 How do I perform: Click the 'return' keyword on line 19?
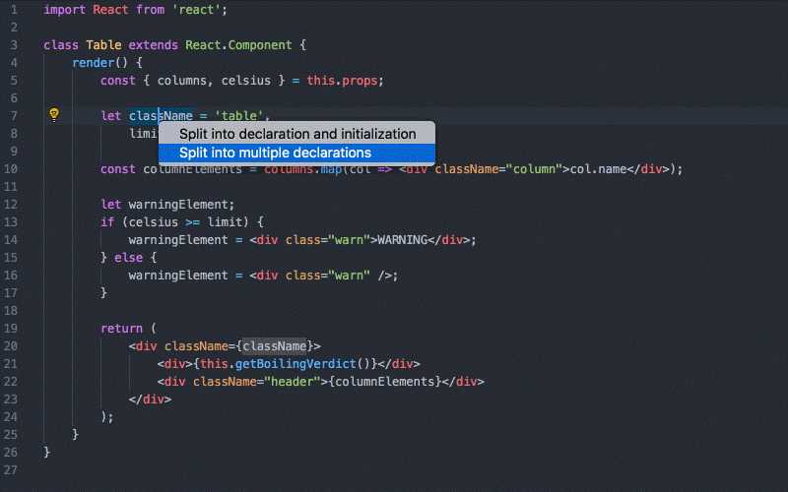click(x=121, y=329)
